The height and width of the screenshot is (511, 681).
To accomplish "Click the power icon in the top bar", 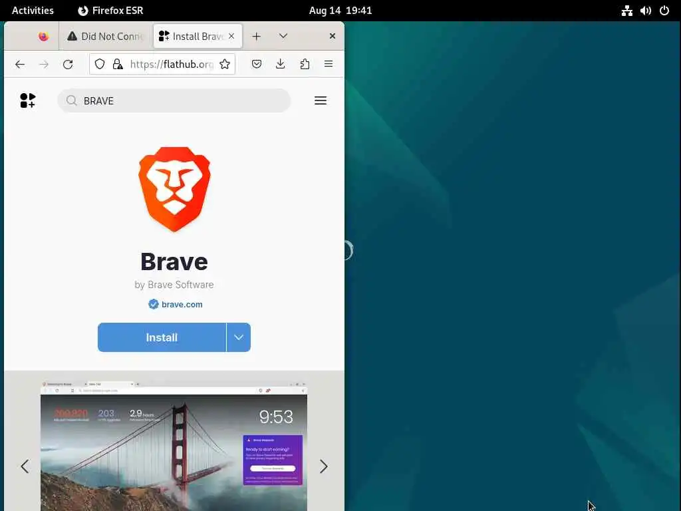I will coord(664,11).
